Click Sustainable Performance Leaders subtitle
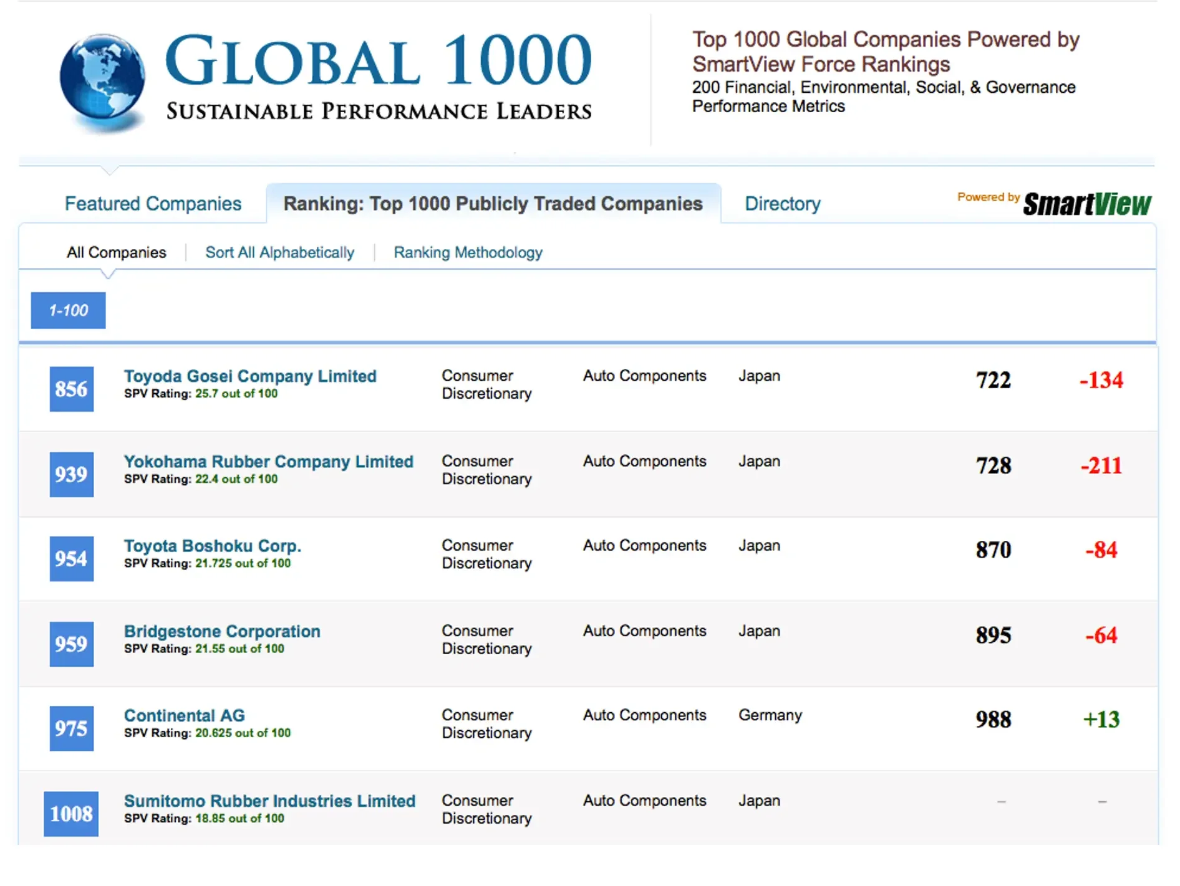Image resolution: width=1180 pixels, height=886 pixels. pos(379,111)
